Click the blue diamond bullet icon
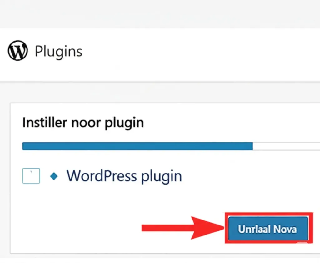 [54, 176]
